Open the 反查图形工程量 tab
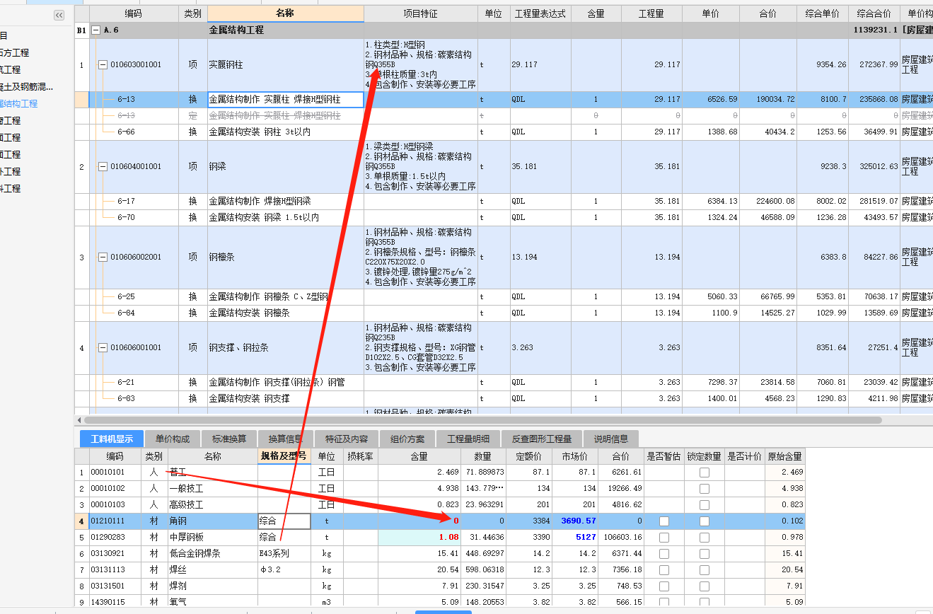 [x=542, y=439]
